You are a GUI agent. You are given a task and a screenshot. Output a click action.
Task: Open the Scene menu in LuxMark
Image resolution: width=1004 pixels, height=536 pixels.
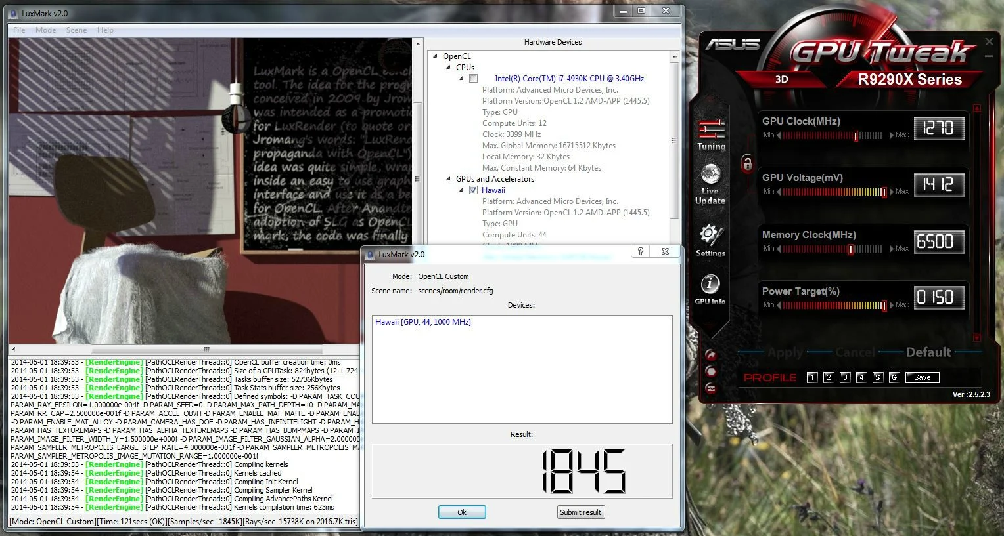click(76, 30)
